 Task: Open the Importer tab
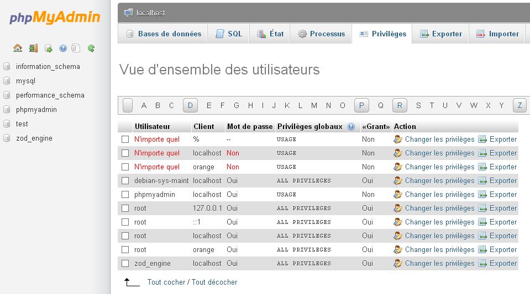pyautogui.click(x=497, y=34)
